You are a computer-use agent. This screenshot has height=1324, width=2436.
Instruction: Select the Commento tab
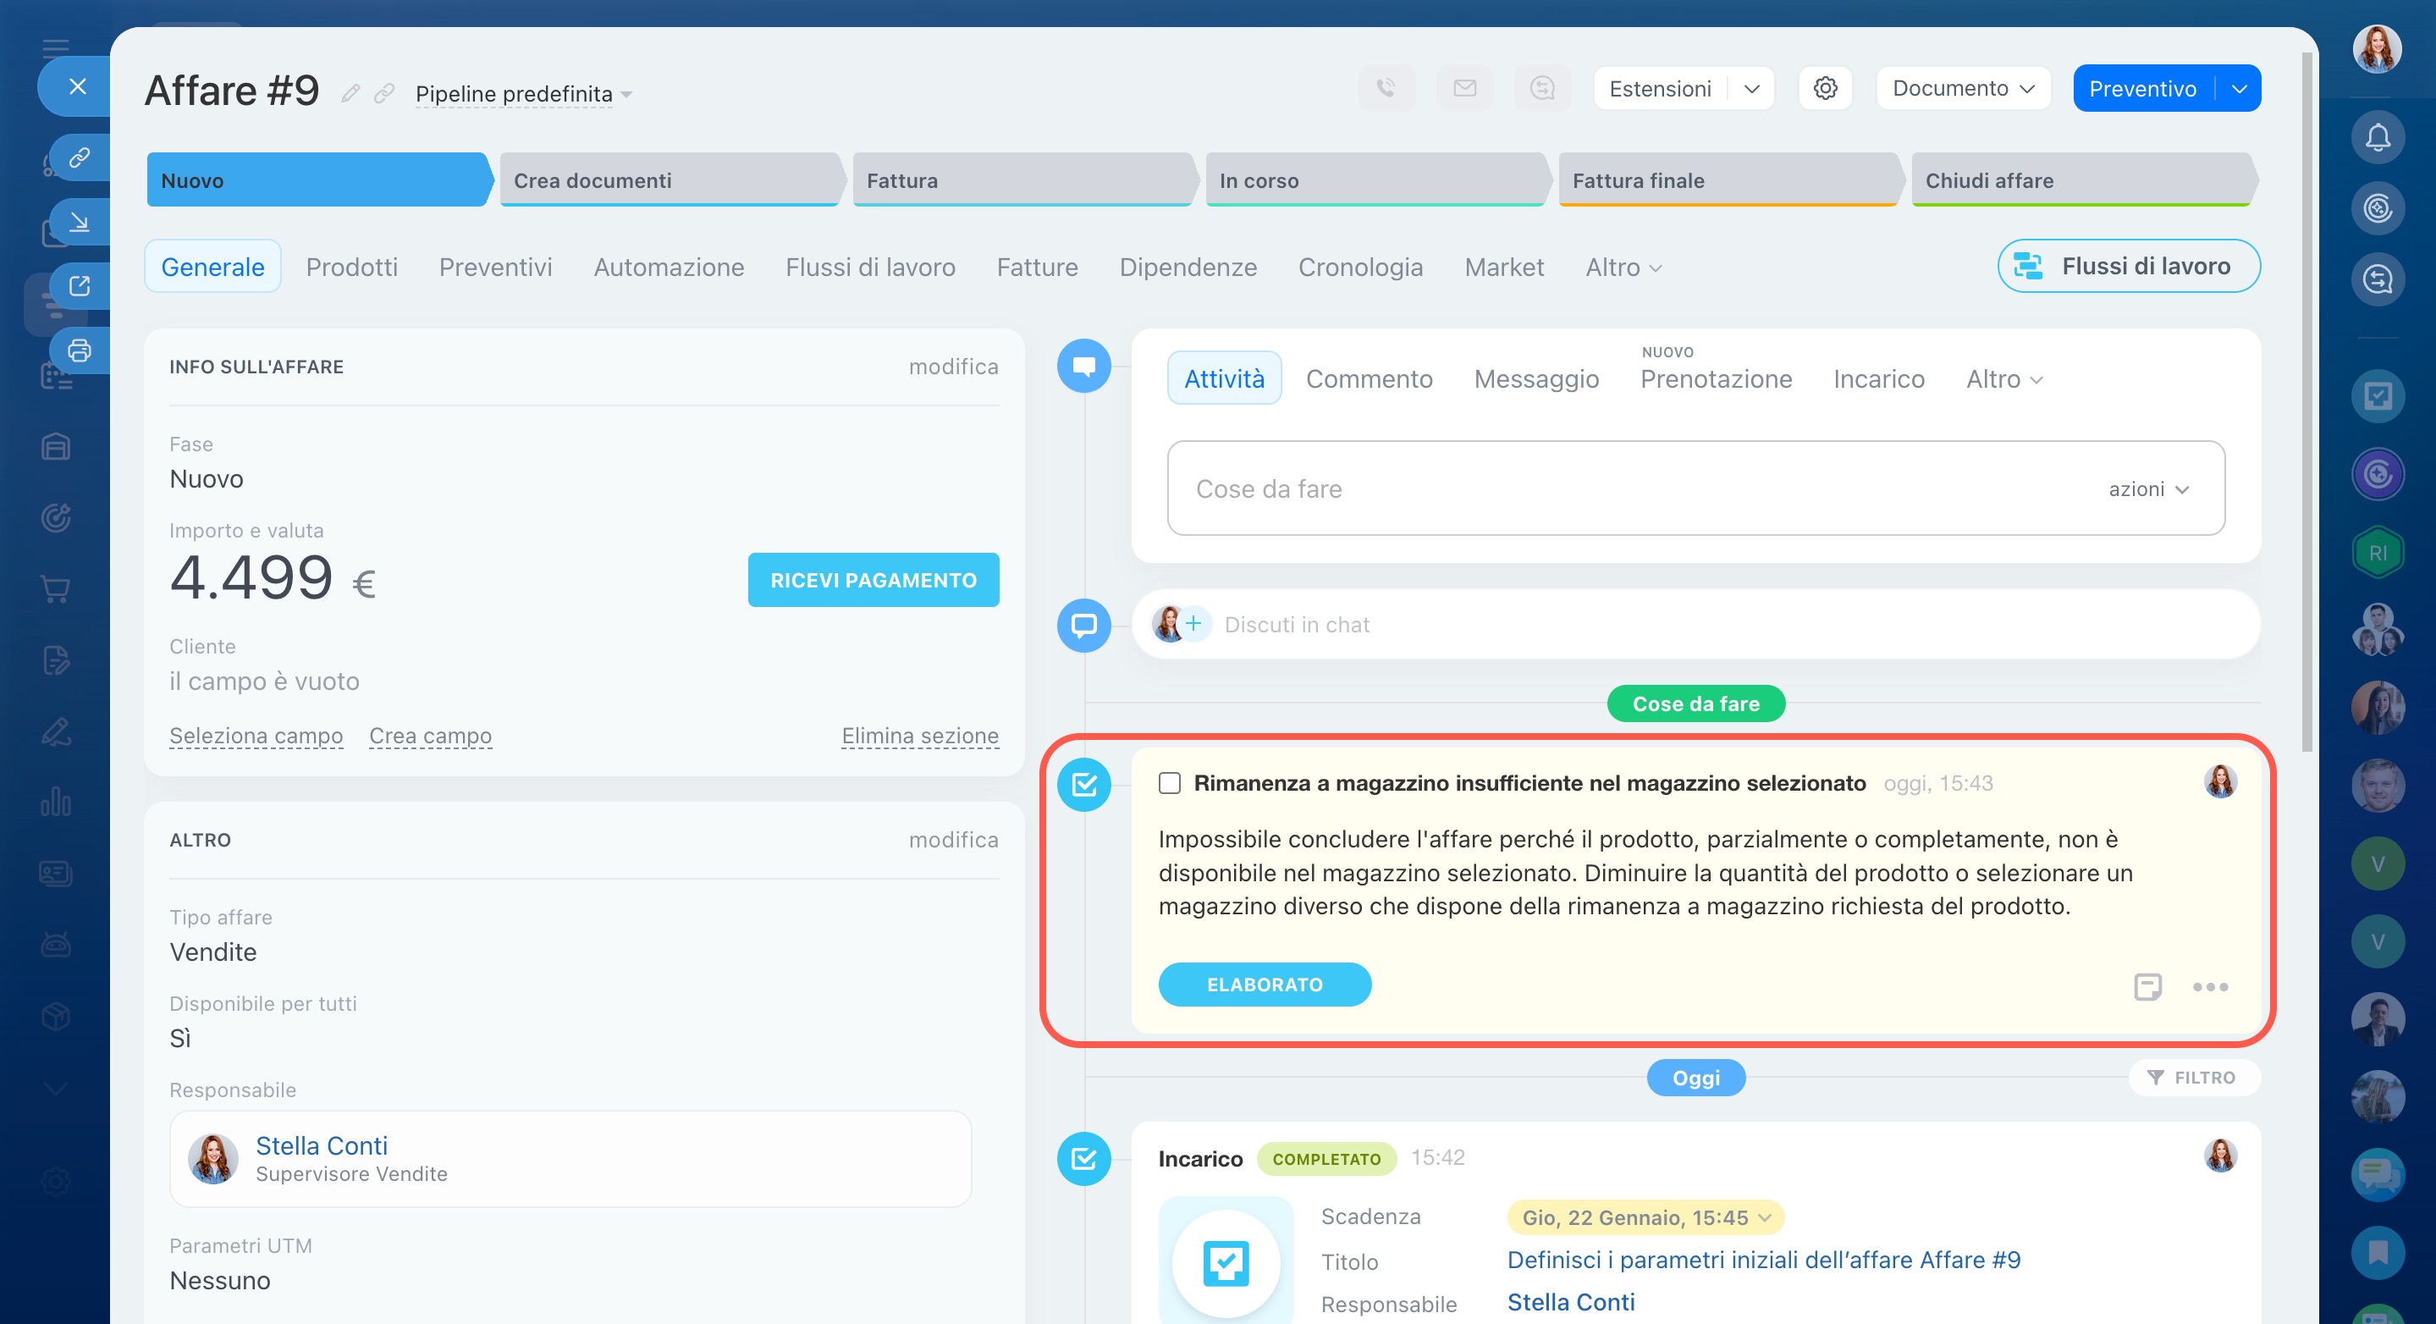pos(1369,378)
